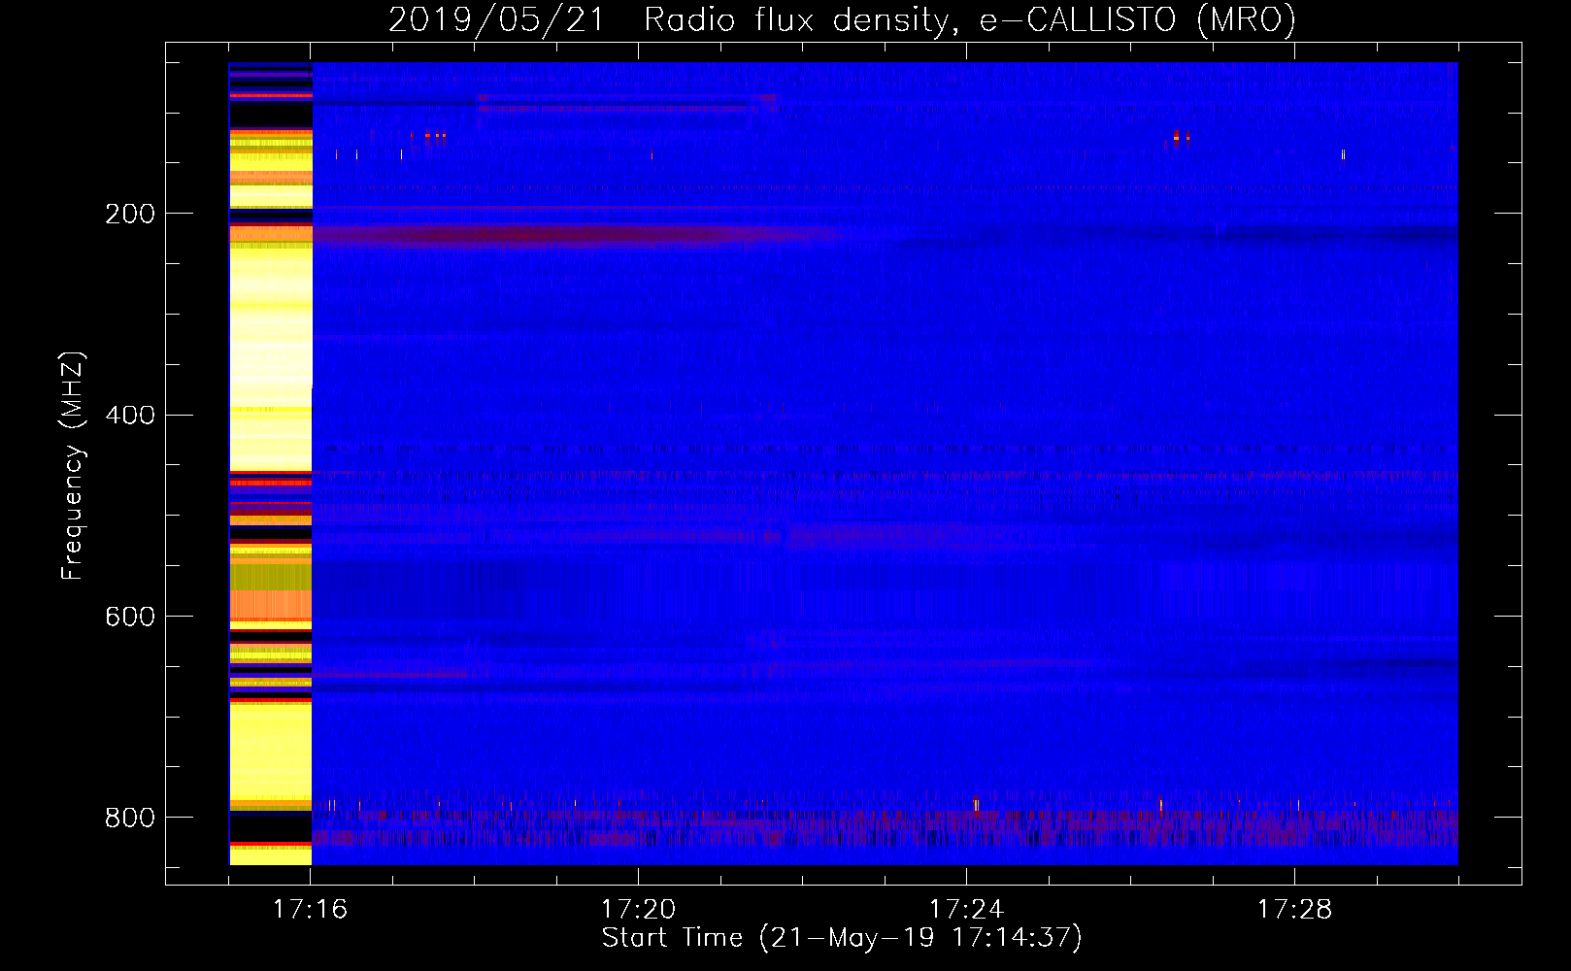Click the '17:20' time tick label
Viewport: 1571px width, 971px height.
pos(638,910)
